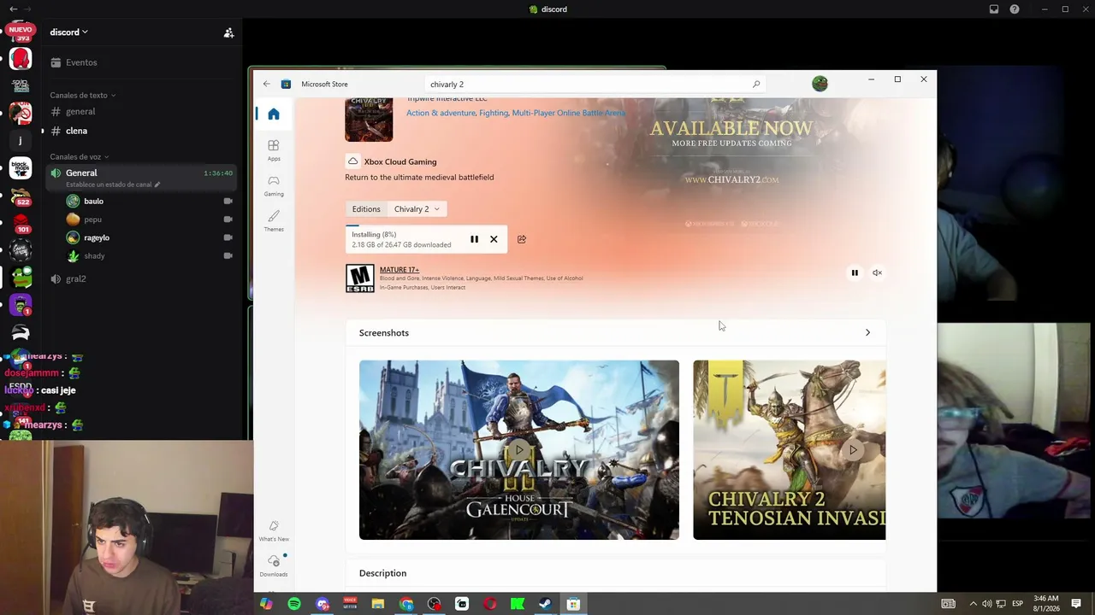The height and width of the screenshot is (615, 1095).
Task: Click the Store search field with chivarly 2
Action: click(595, 84)
